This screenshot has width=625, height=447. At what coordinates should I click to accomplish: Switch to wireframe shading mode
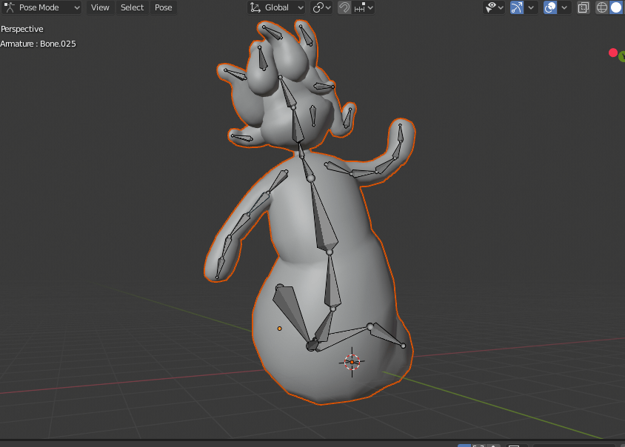point(602,7)
